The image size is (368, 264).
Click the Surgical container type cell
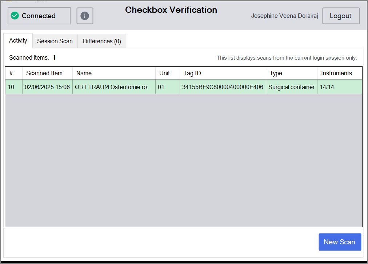(292, 87)
